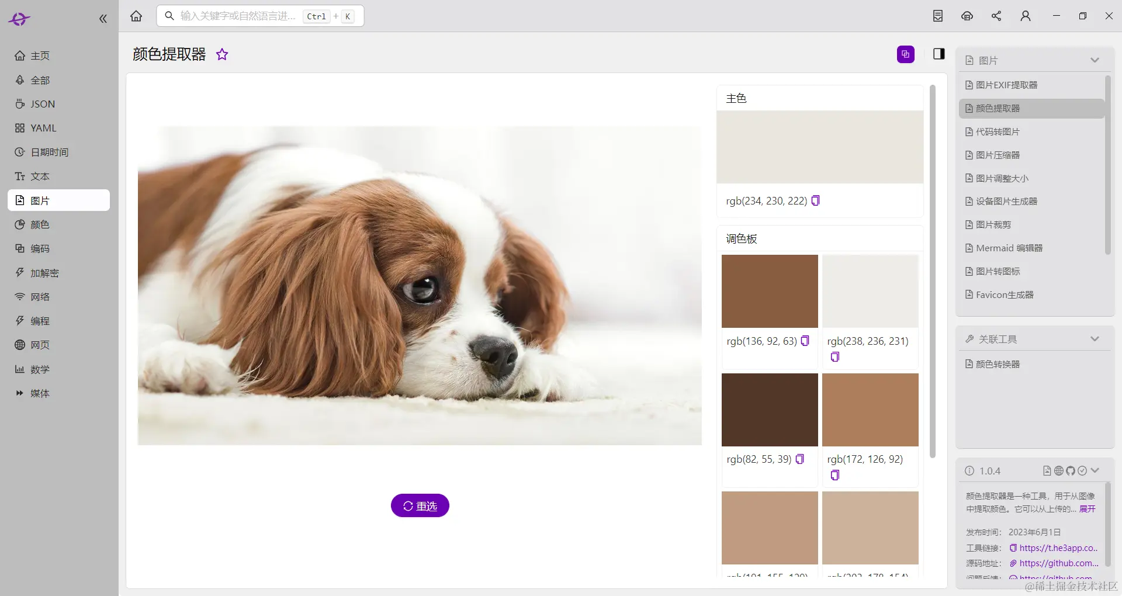Select the 编码 category

pyautogui.click(x=58, y=248)
